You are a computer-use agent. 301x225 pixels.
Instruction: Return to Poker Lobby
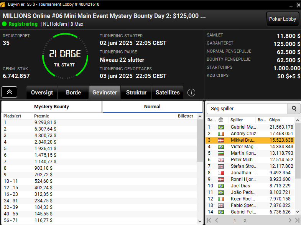click(282, 19)
